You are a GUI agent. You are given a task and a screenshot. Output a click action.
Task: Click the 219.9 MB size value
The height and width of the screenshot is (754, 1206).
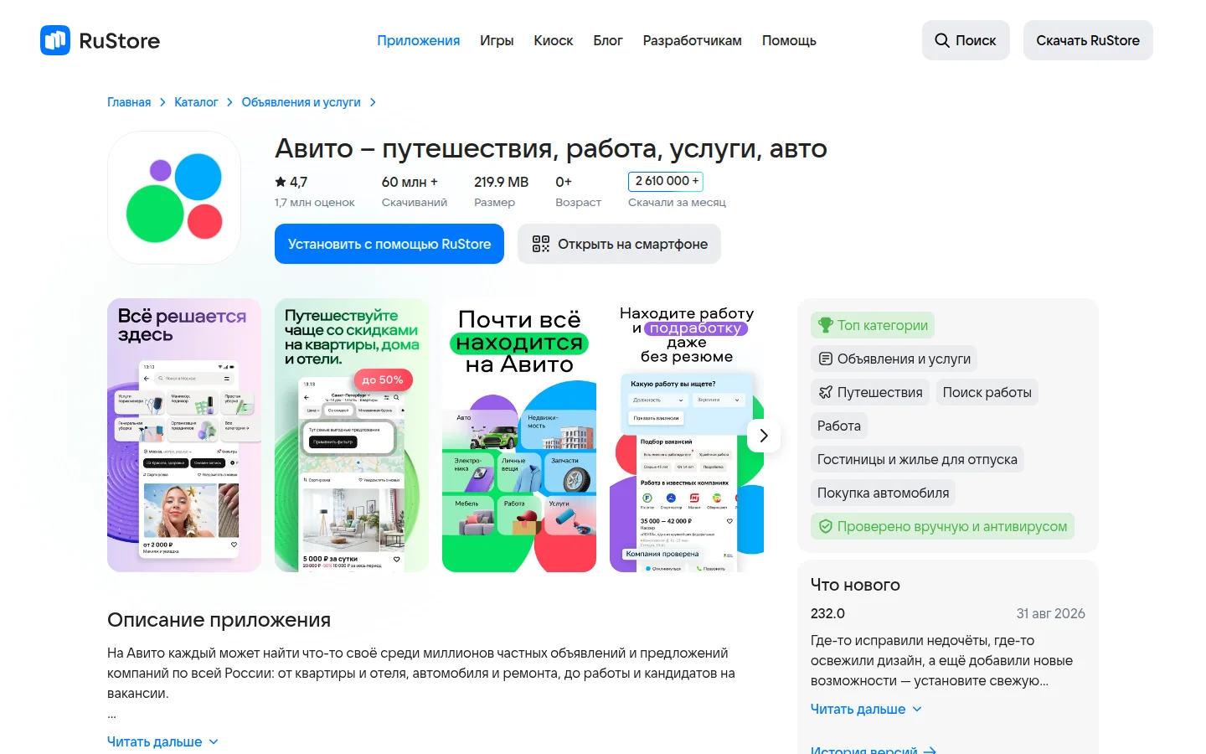501,182
